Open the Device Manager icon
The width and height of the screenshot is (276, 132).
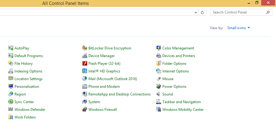point(85,56)
